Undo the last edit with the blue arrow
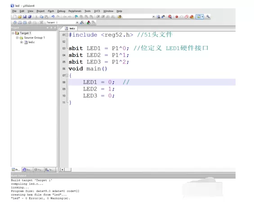Screen dimensions: 254x205 click(x=53, y=17)
